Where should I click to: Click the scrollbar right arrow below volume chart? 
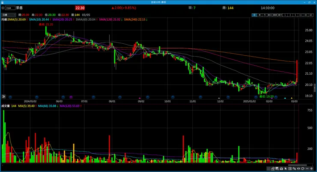click(313, 165)
